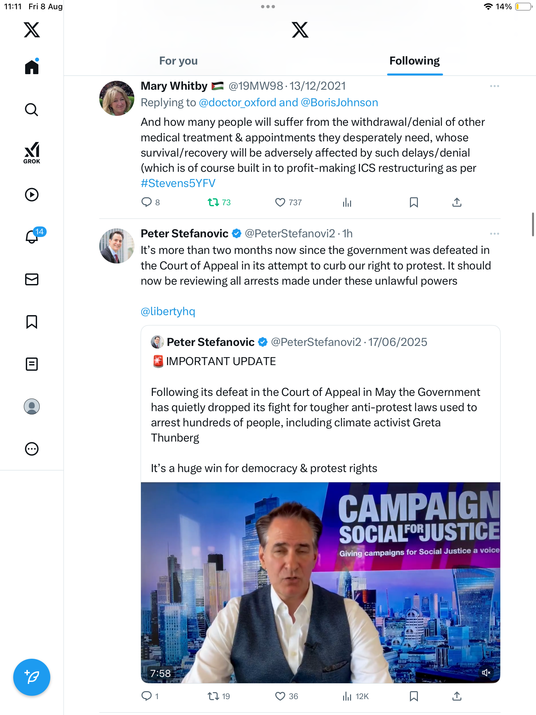Open more options on Mary Whitby's post
Screen dimensions: 536x715
(495, 86)
